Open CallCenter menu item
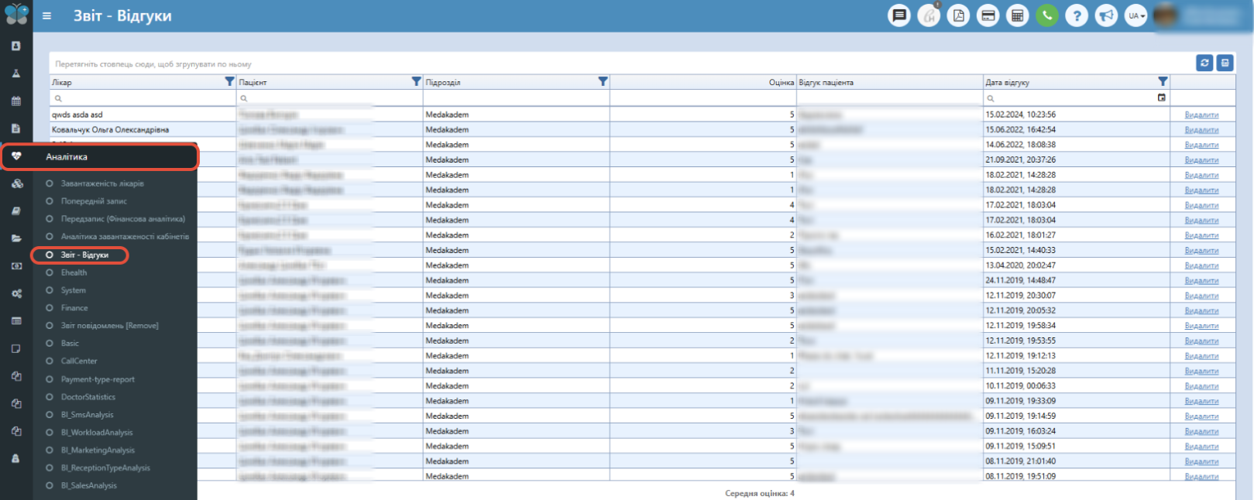Image resolution: width=1254 pixels, height=500 pixels. coord(79,361)
